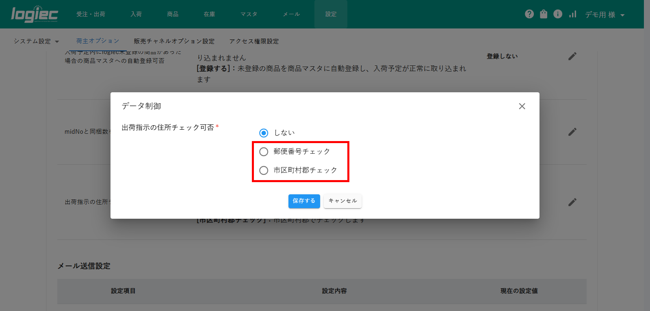Go to アクセス権限設定 tab

point(254,41)
